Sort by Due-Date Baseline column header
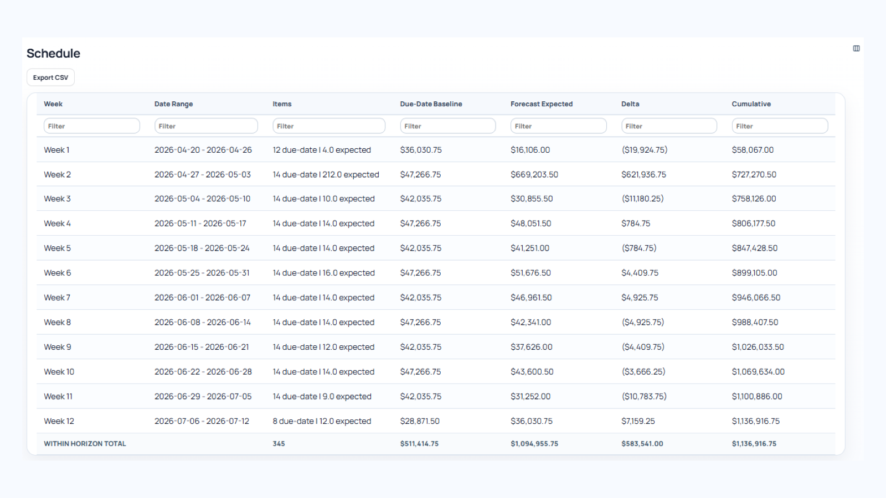Screen dimensions: 886x498 (431, 104)
